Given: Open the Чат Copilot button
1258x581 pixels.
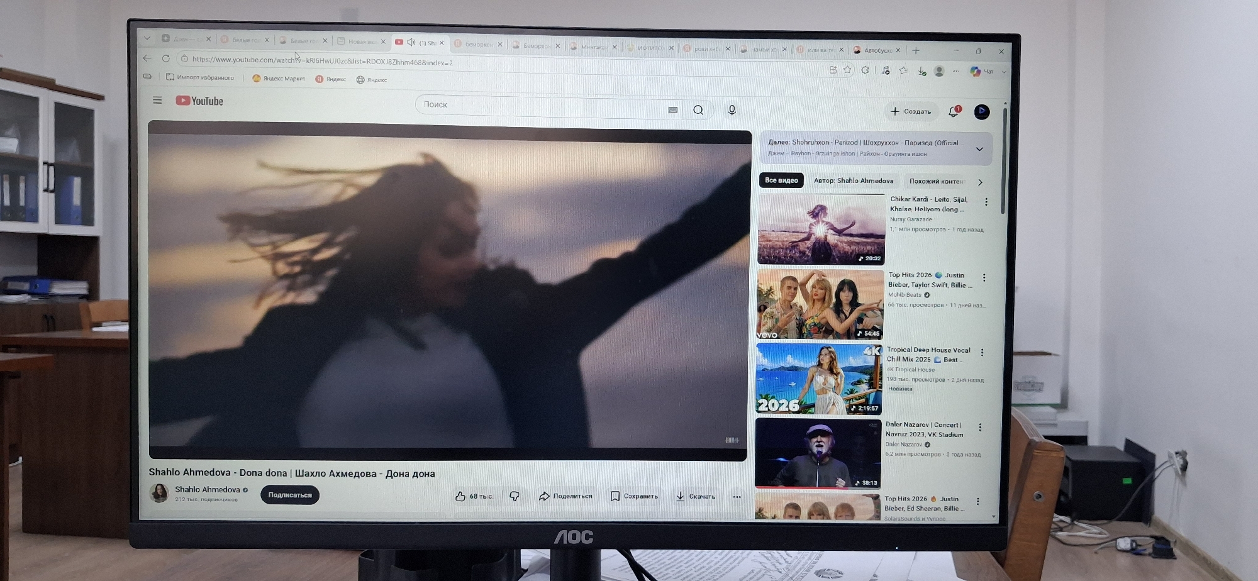Looking at the screenshot, I should (x=981, y=72).
